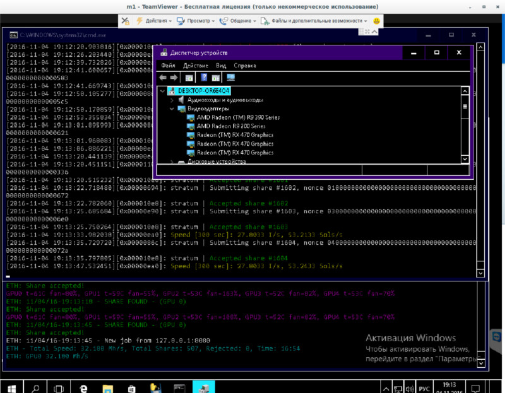This screenshot has height=393, width=507.
Task: Click the lower miner console scroll down arrow
Action: click(481, 363)
